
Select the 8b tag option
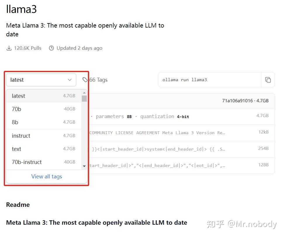[15, 122]
